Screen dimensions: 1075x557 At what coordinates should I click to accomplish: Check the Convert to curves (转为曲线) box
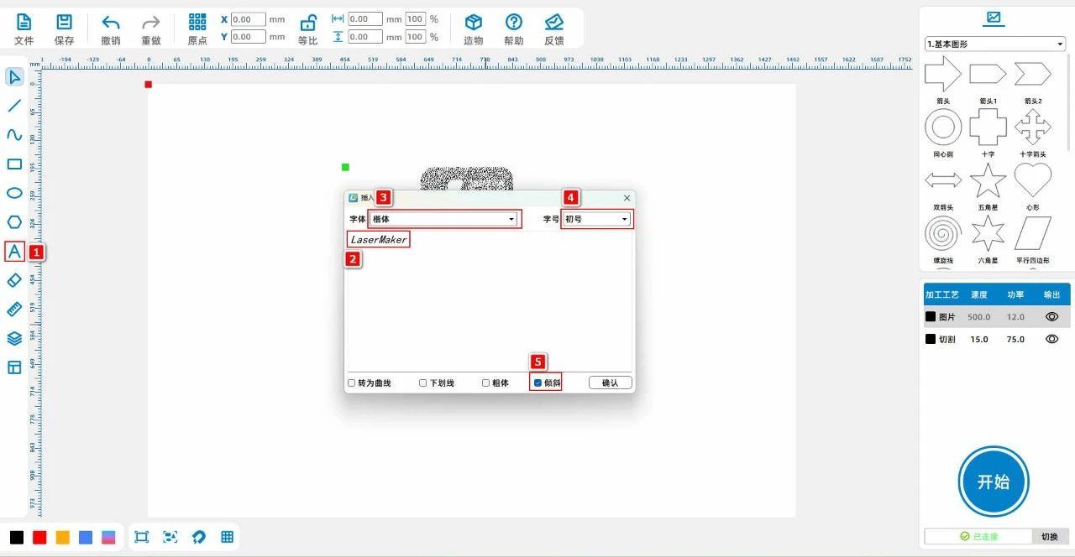pyautogui.click(x=352, y=383)
